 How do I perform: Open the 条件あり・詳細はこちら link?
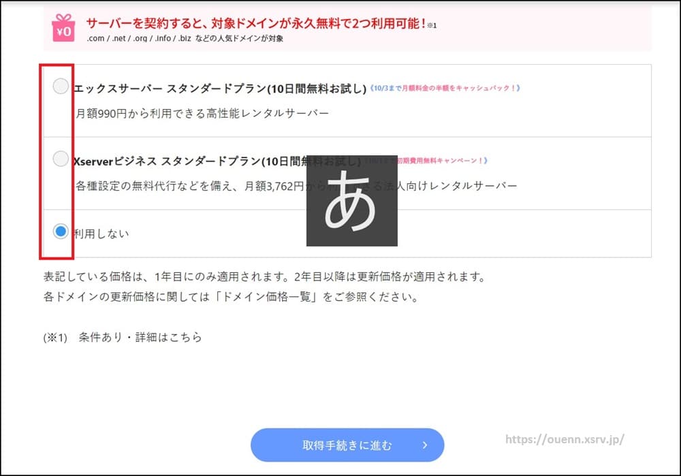(x=140, y=337)
